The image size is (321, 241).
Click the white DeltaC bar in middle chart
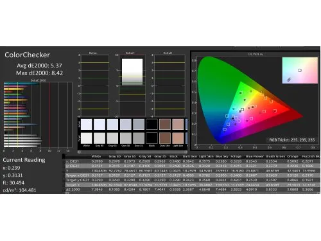coord(132,73)
